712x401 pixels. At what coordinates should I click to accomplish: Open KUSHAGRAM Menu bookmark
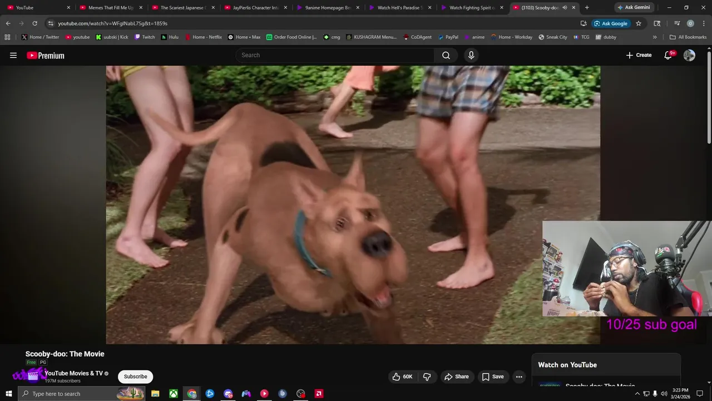(x=371, y=37)
